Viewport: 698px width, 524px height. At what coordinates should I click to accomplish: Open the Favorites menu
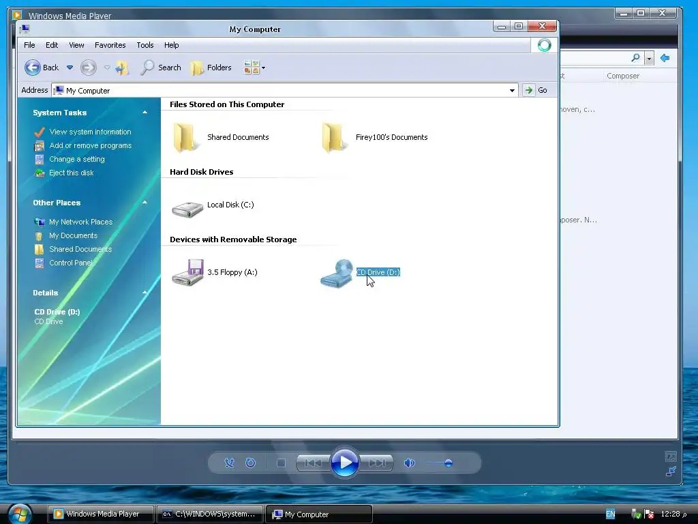(110, 45)
